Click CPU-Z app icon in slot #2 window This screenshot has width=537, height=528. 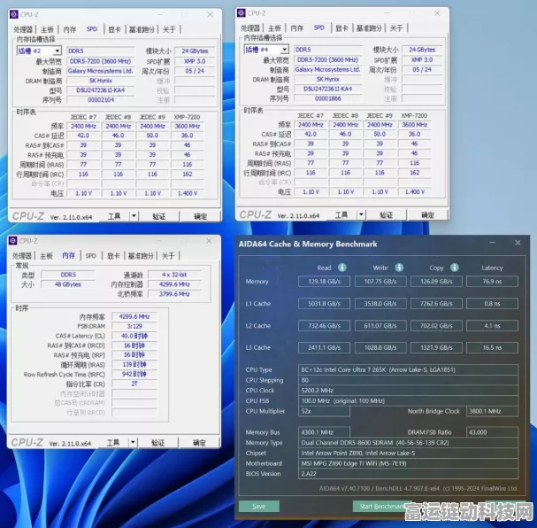13,14
